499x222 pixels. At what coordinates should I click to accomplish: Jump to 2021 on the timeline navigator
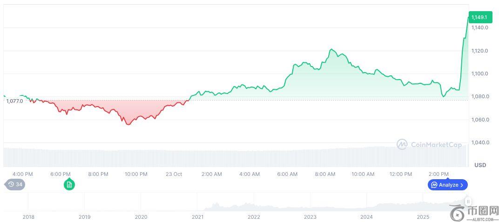click(x=197, y=216)
